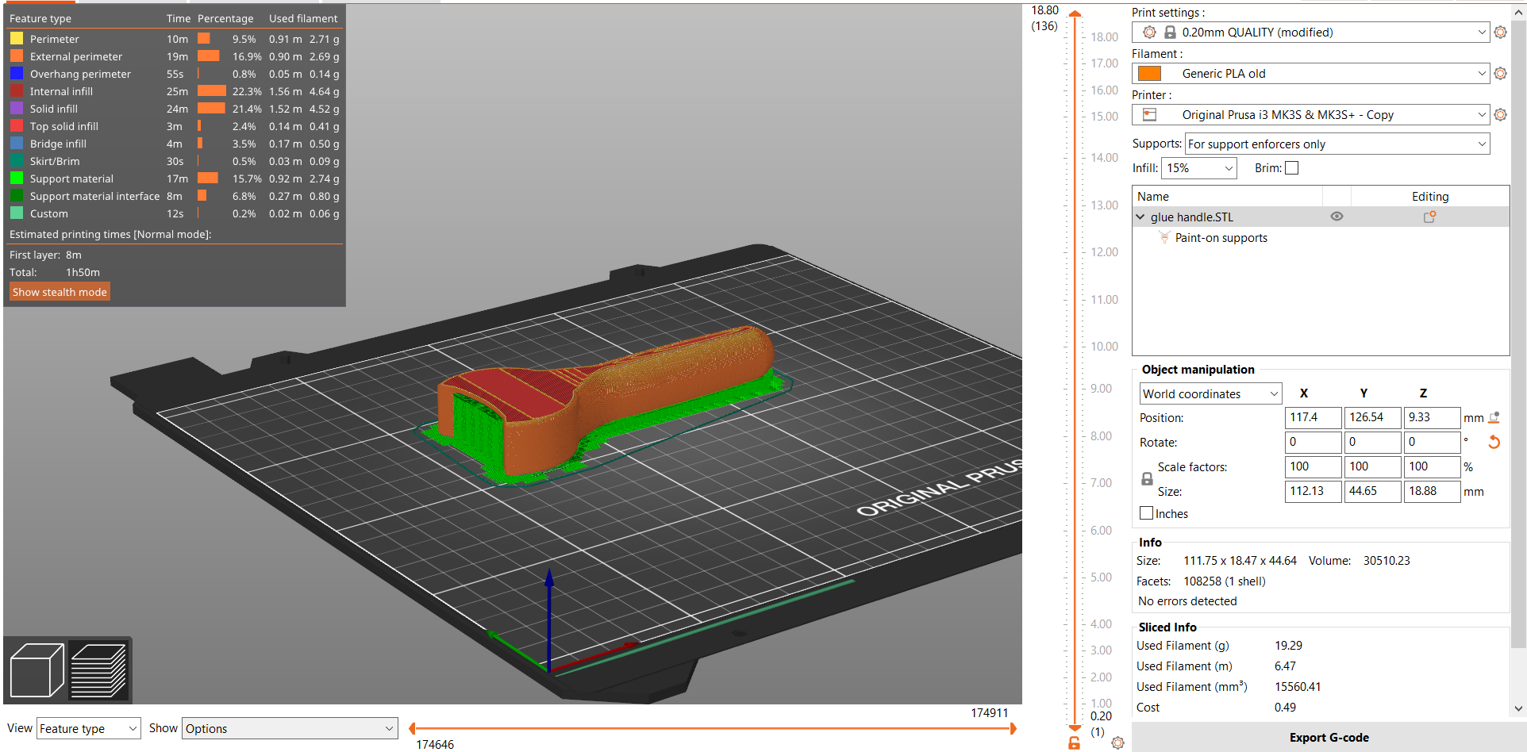
Task: Click the Position X field
Action: click(x=1313, y=417)
